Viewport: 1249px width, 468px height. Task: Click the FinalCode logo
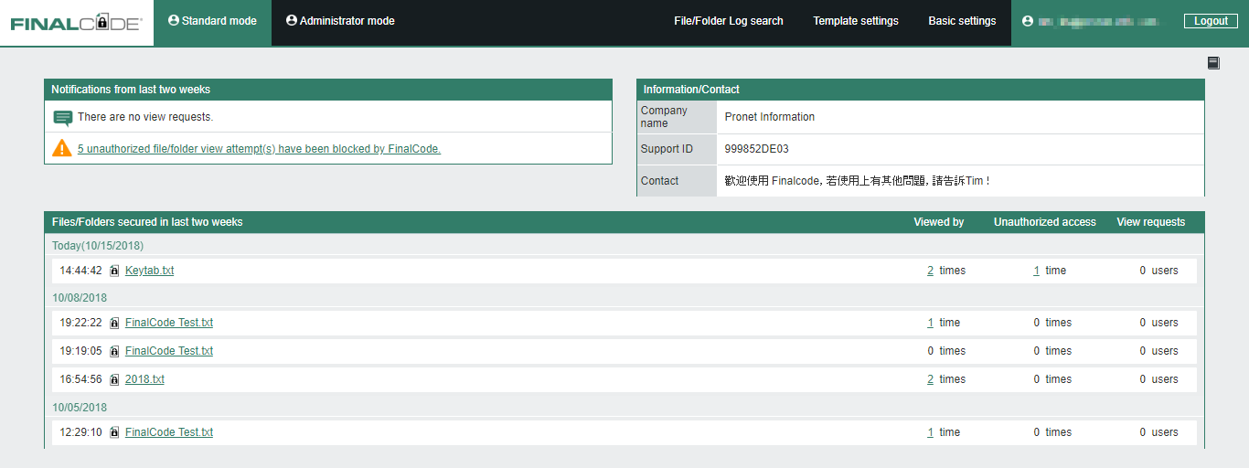point(76,23)
